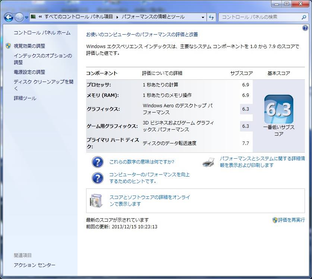Screen dimensions: 312x279
Task: Open 電源設定の調整 link
Action: [x=29, y=72]
